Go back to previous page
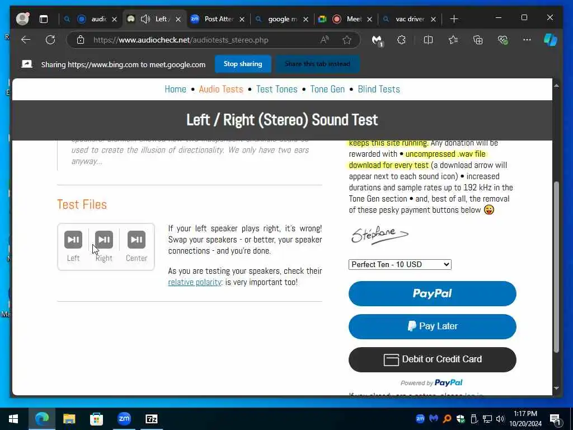 click(26, 40)
